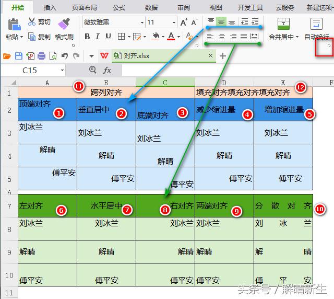
Task: Click the WPS home W icon
Action: point(104,56)
